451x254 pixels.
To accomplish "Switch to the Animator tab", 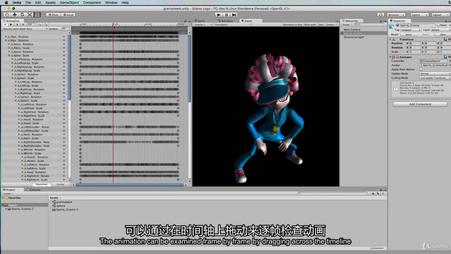I will click(225, 21).
